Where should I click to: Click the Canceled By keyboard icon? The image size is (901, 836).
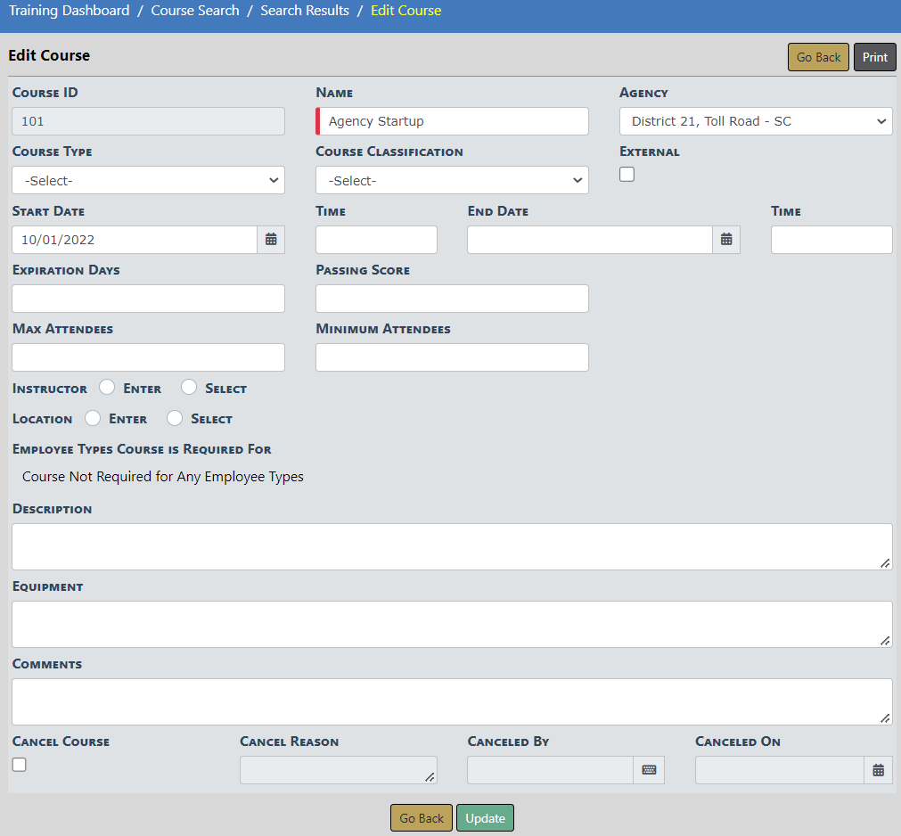649,770
